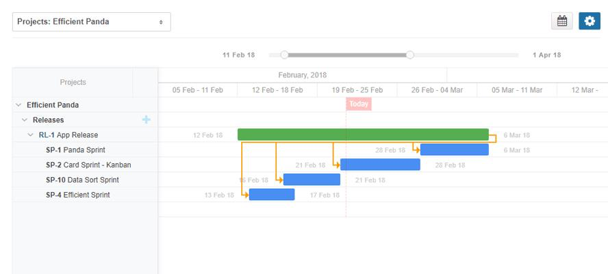Collapse the RL-1 App Release row
This screenshot has width=608, height=274.
click(31, 135)
